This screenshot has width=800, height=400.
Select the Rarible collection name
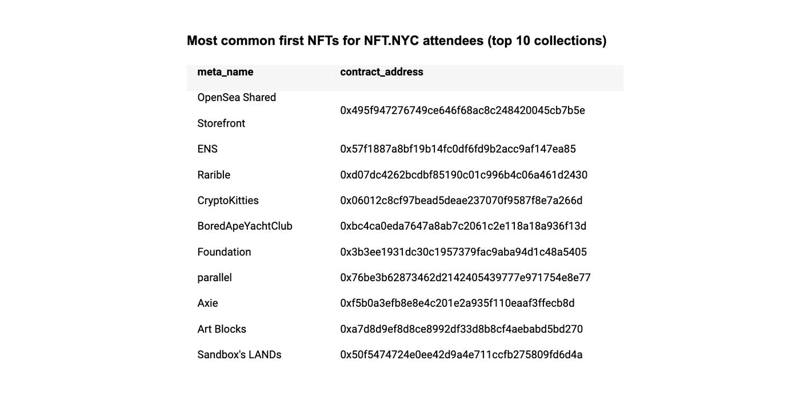(x=214, y=175)
